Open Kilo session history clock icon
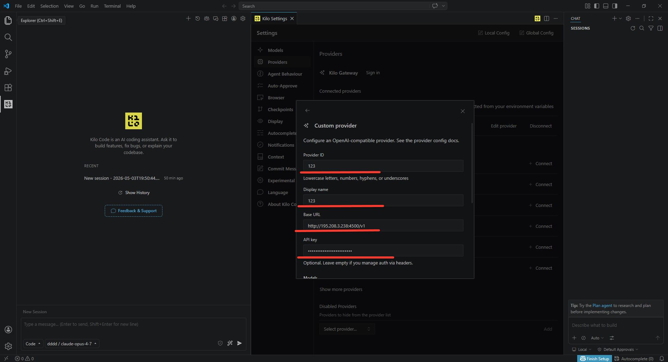The image size is (668, 362). [198, 18]
